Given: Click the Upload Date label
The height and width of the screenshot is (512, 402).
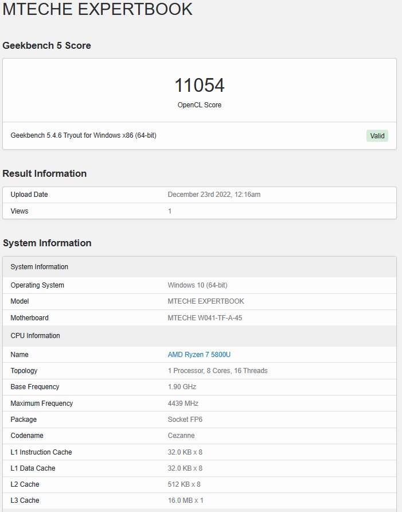Looking at the screenshot, I should coord(29,194).
